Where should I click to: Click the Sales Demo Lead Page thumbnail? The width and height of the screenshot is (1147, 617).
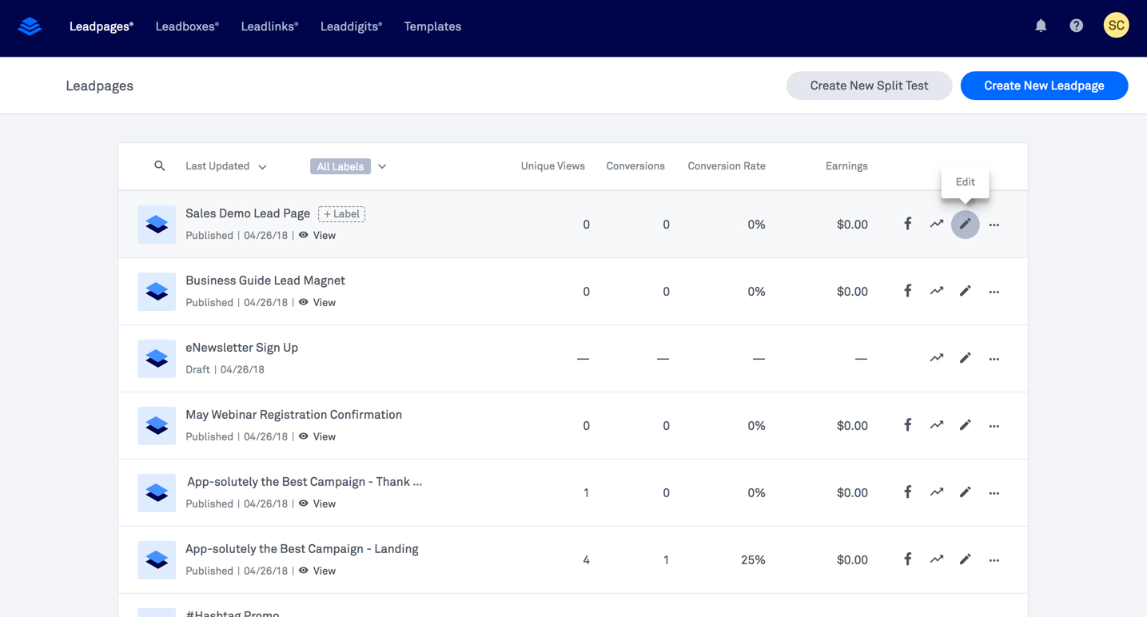click(x=157, y=225)
